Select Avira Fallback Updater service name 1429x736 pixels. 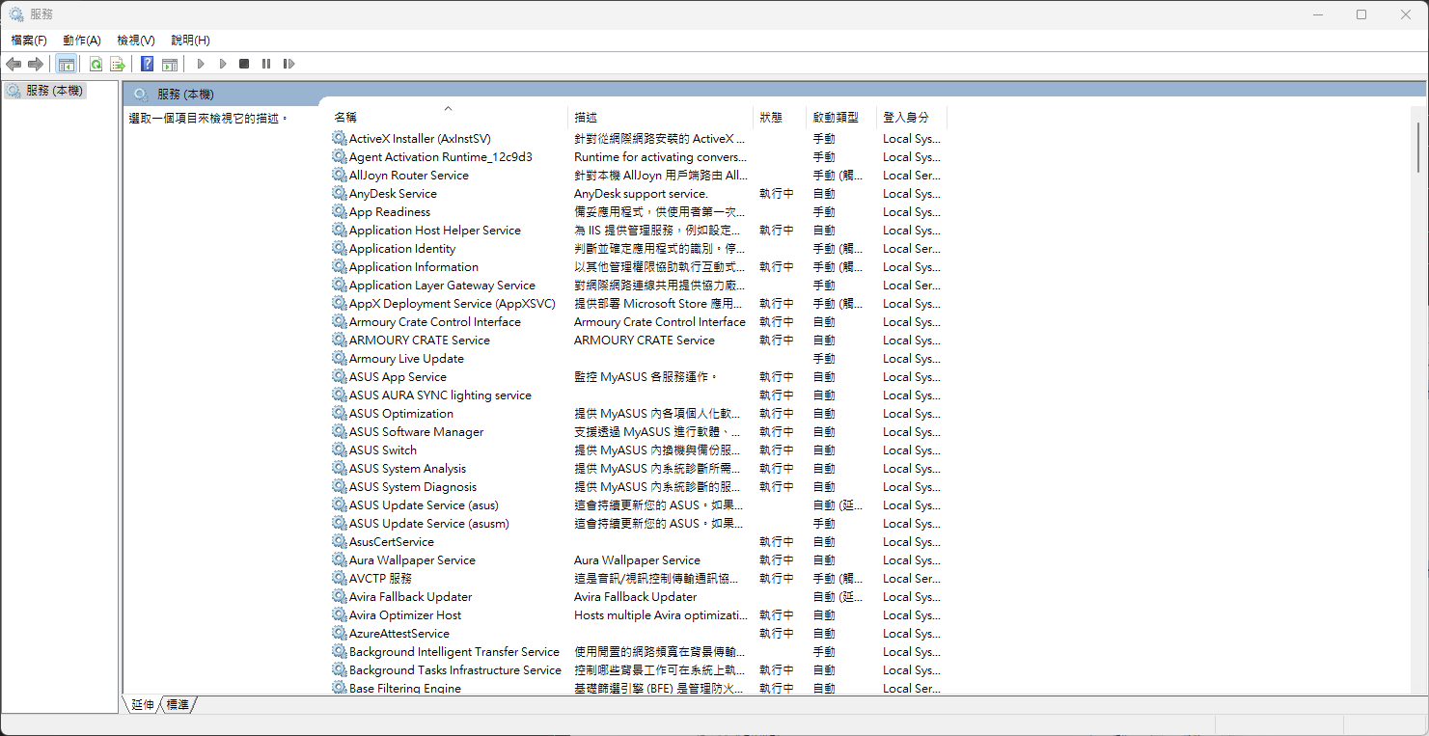point(411,597)
